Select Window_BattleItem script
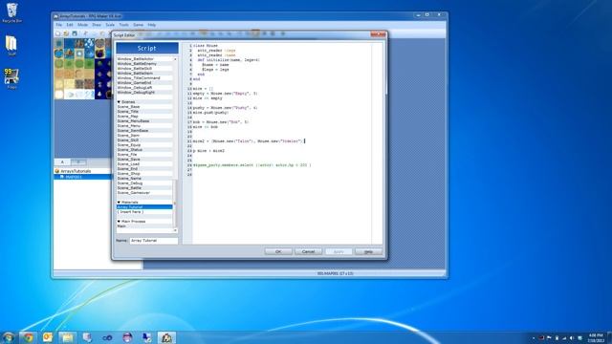This screenshot has width=612, height=344. 144,74
